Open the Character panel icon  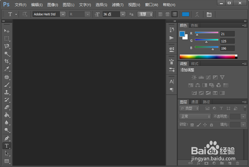[x=172, y=81]
